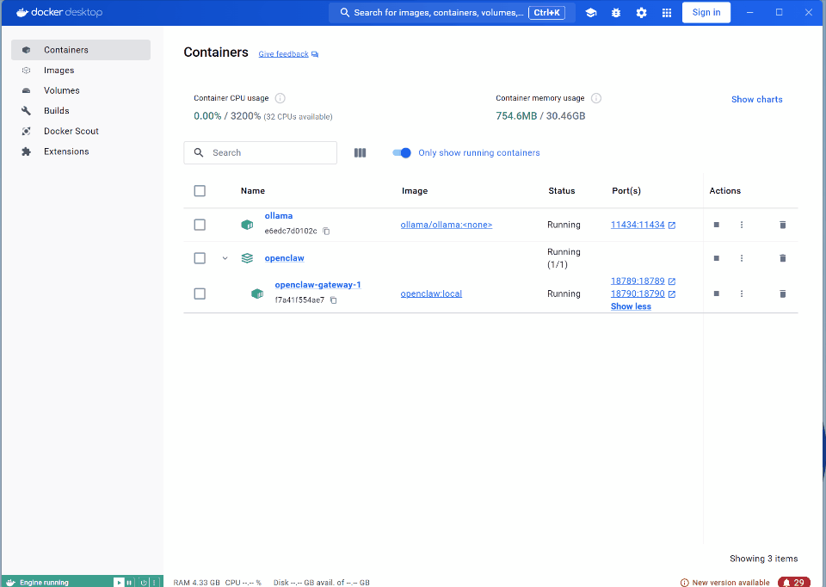Check the select-all containers checkbox
This screenshot has height=587, width=826.
pyautogui.click(x=200, y=191)
